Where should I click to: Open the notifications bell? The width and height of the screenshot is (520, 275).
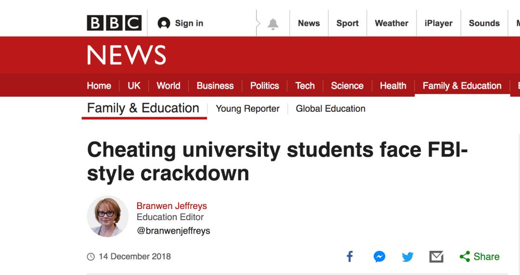pyautogui.click(x=273, y=24)
